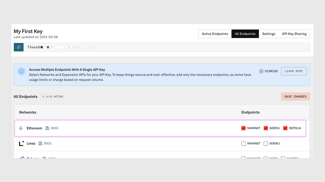This screenshot has height=182, width=325.
Task: Click the docs book icon beside Ethereum
Action: (47, 128)
